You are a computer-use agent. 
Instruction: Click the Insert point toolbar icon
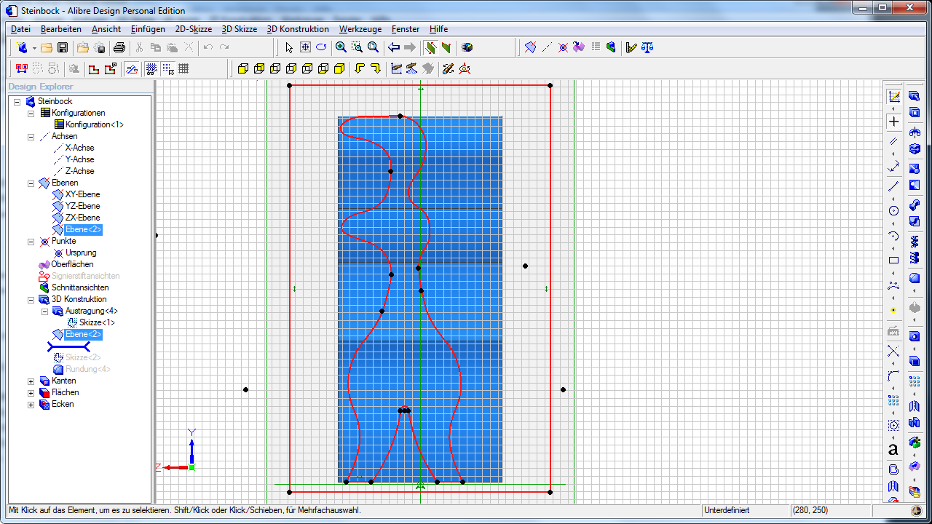click(x=563, y=47)
